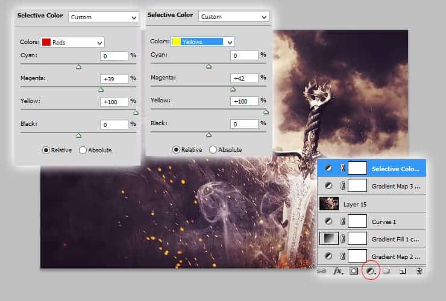Click the Curves 1 adjustment icon

coord(328,221)
